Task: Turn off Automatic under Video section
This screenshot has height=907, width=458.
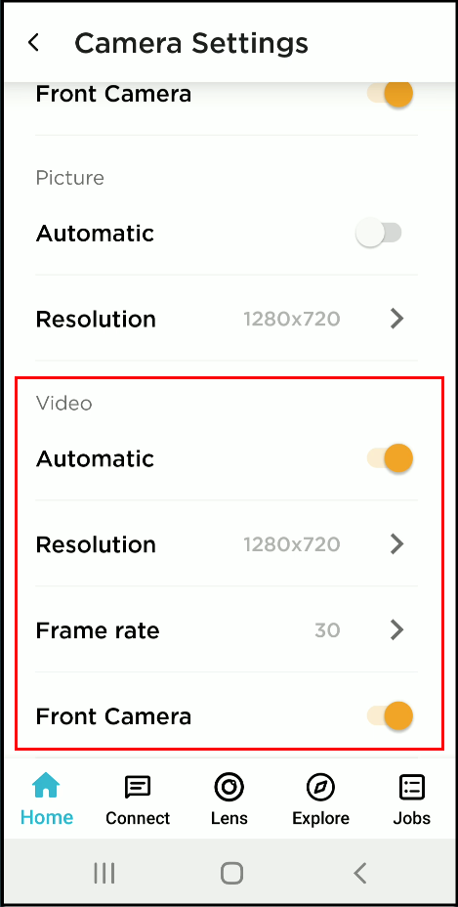Action: point(391,458)
